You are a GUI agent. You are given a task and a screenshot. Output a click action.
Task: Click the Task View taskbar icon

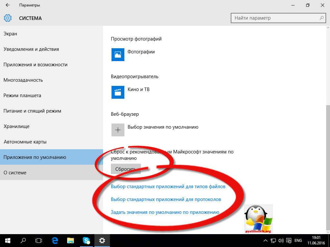coord(39,240)
